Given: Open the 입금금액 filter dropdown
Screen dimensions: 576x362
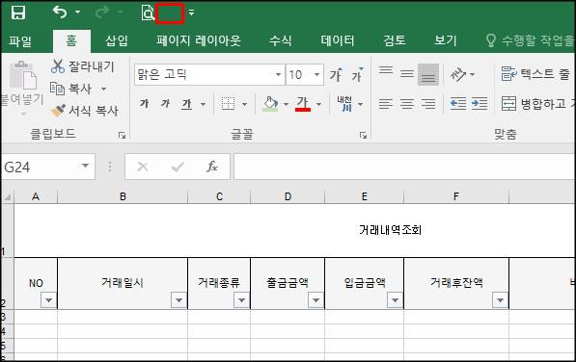Looking at the screenshot, I should click(395, 300).
